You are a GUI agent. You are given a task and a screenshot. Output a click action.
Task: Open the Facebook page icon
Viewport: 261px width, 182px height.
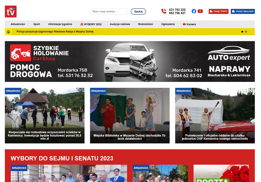tap(194, 11)
